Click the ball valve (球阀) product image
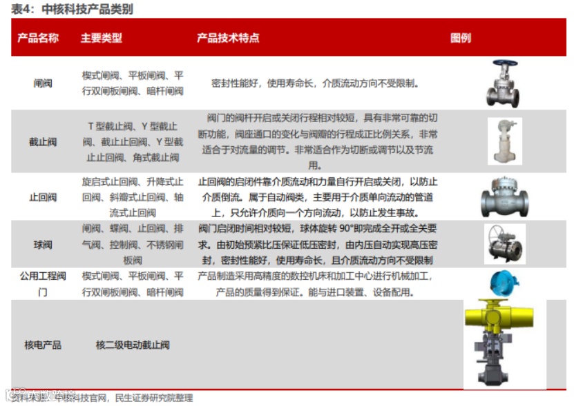The image size is (574, 406). (505, 244)
